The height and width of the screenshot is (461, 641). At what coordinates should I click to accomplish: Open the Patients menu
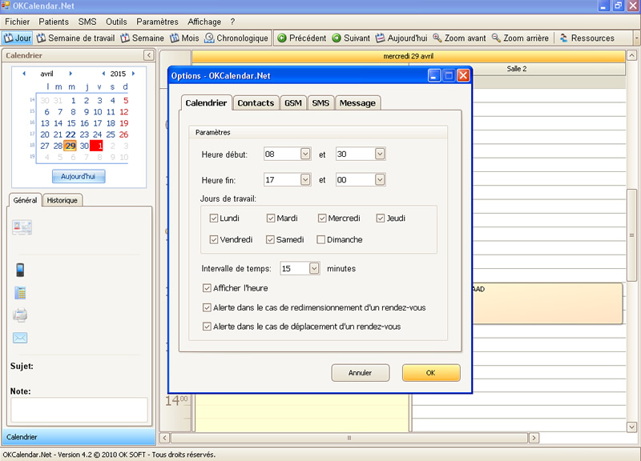coord(54,22)
